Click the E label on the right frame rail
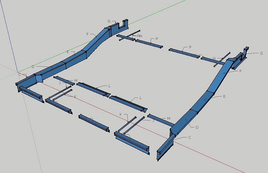Viewport: 268px width, 173px height. (x=224, y=97)
